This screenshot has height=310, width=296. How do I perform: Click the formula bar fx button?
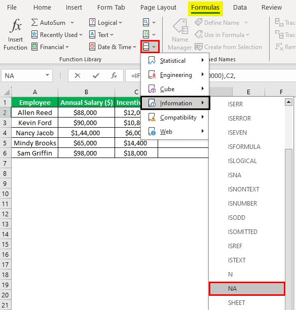[x=114, y=75]
